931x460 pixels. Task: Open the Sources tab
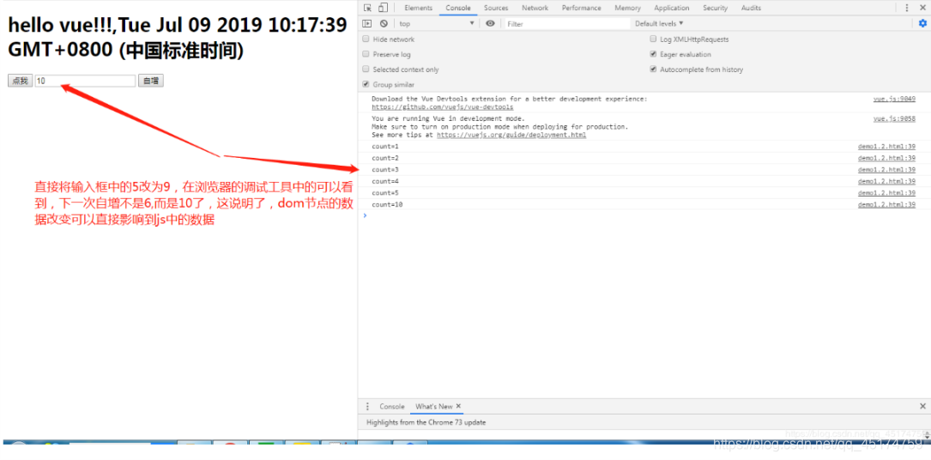pos(496,8)
